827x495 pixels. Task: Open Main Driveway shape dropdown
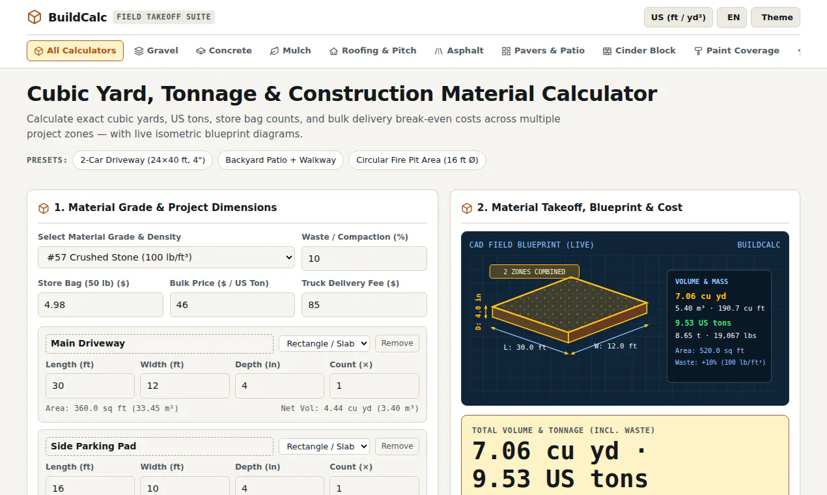pos(324,343)
